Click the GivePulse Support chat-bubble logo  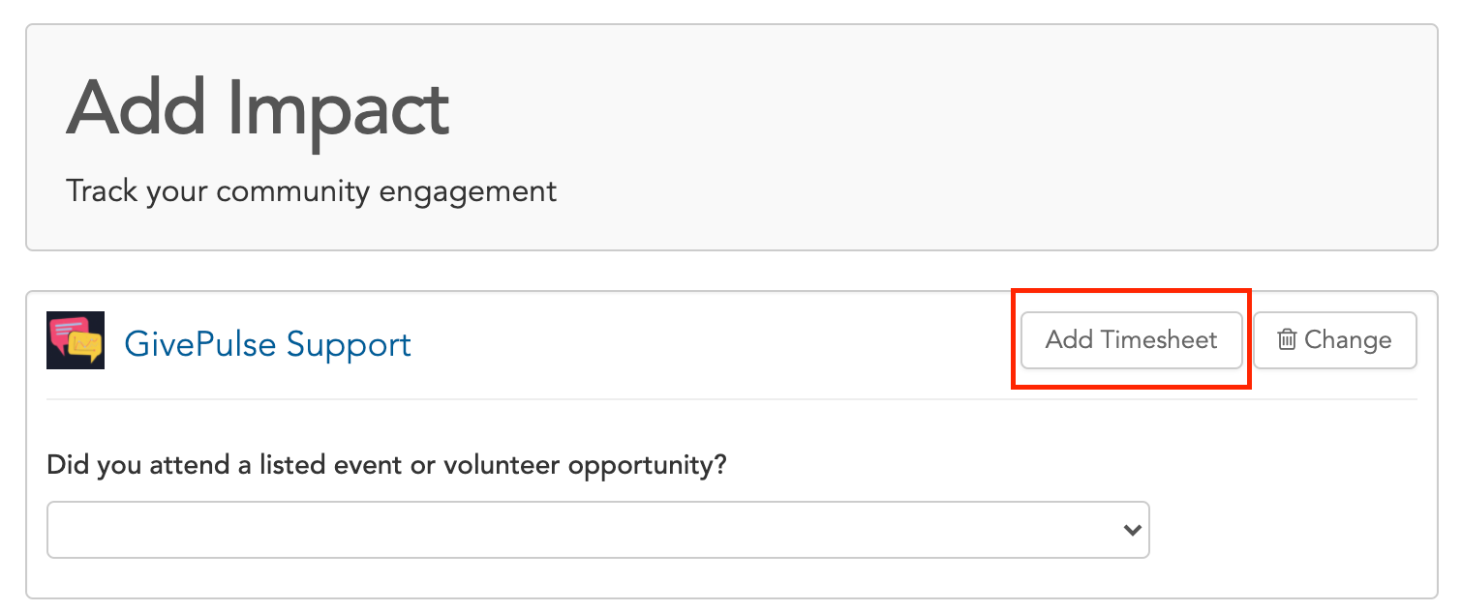[76, 340]
